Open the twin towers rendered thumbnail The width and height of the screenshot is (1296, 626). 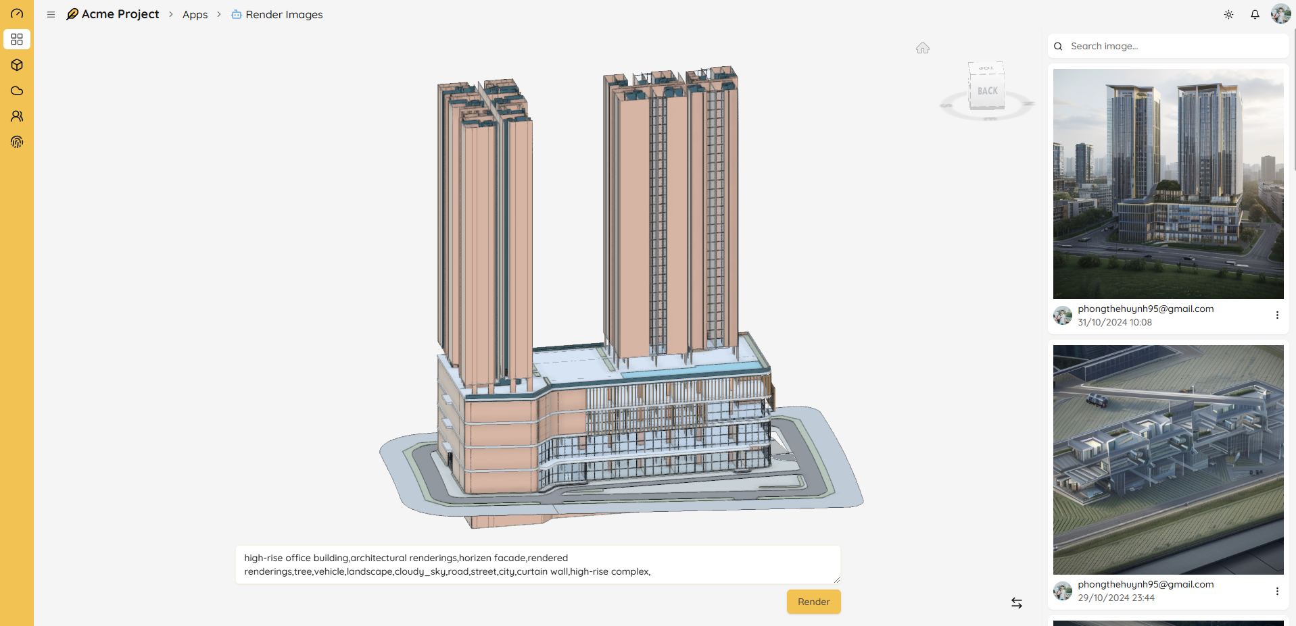tap(1168, 184)
